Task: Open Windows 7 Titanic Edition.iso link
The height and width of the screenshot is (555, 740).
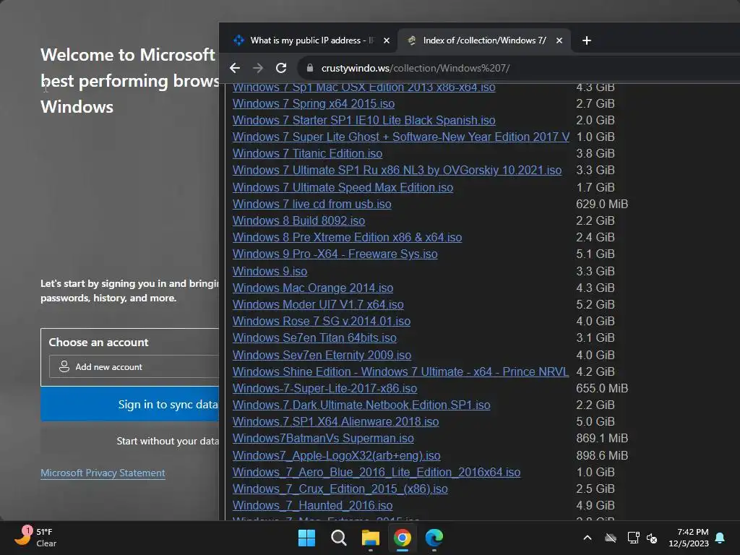Action: click(307, 153)
